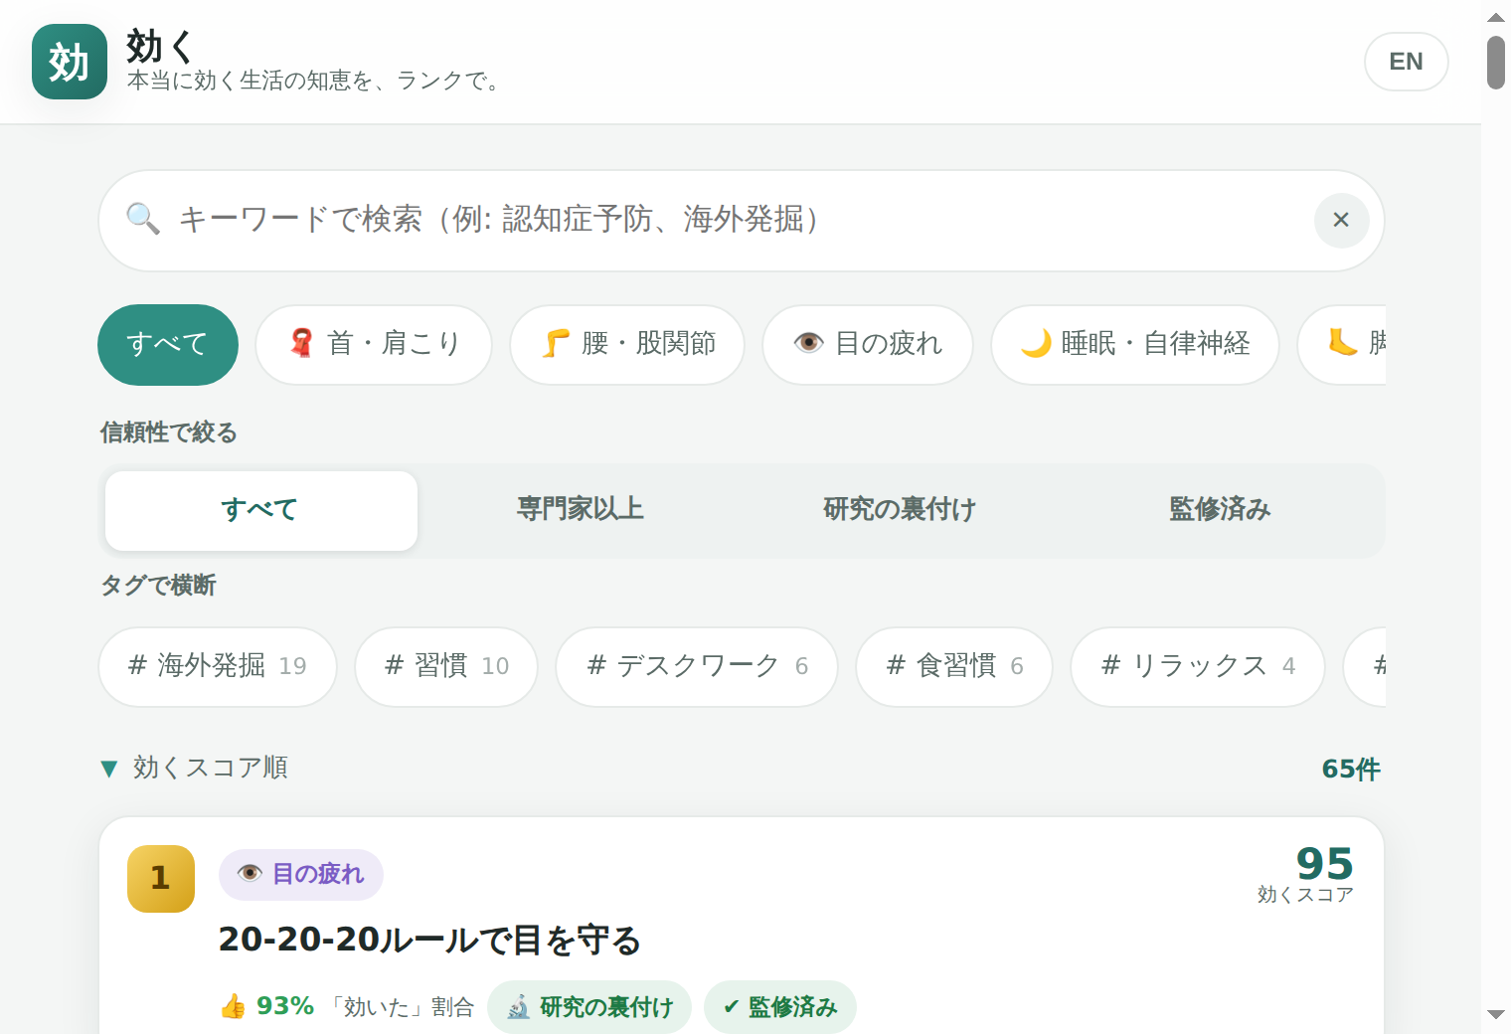Toggle the # リラックス tag
This screenshot has height=1034, width=1511.
point(1198,667)
